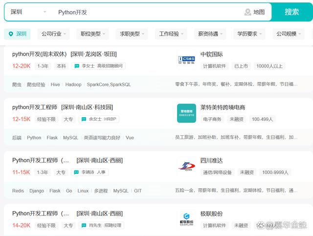The height and width of the screenshot is (236, 313).
Task: Expand the 职位类型 filter dropdown
Action: pyautogui.click(x=93, y=34)
